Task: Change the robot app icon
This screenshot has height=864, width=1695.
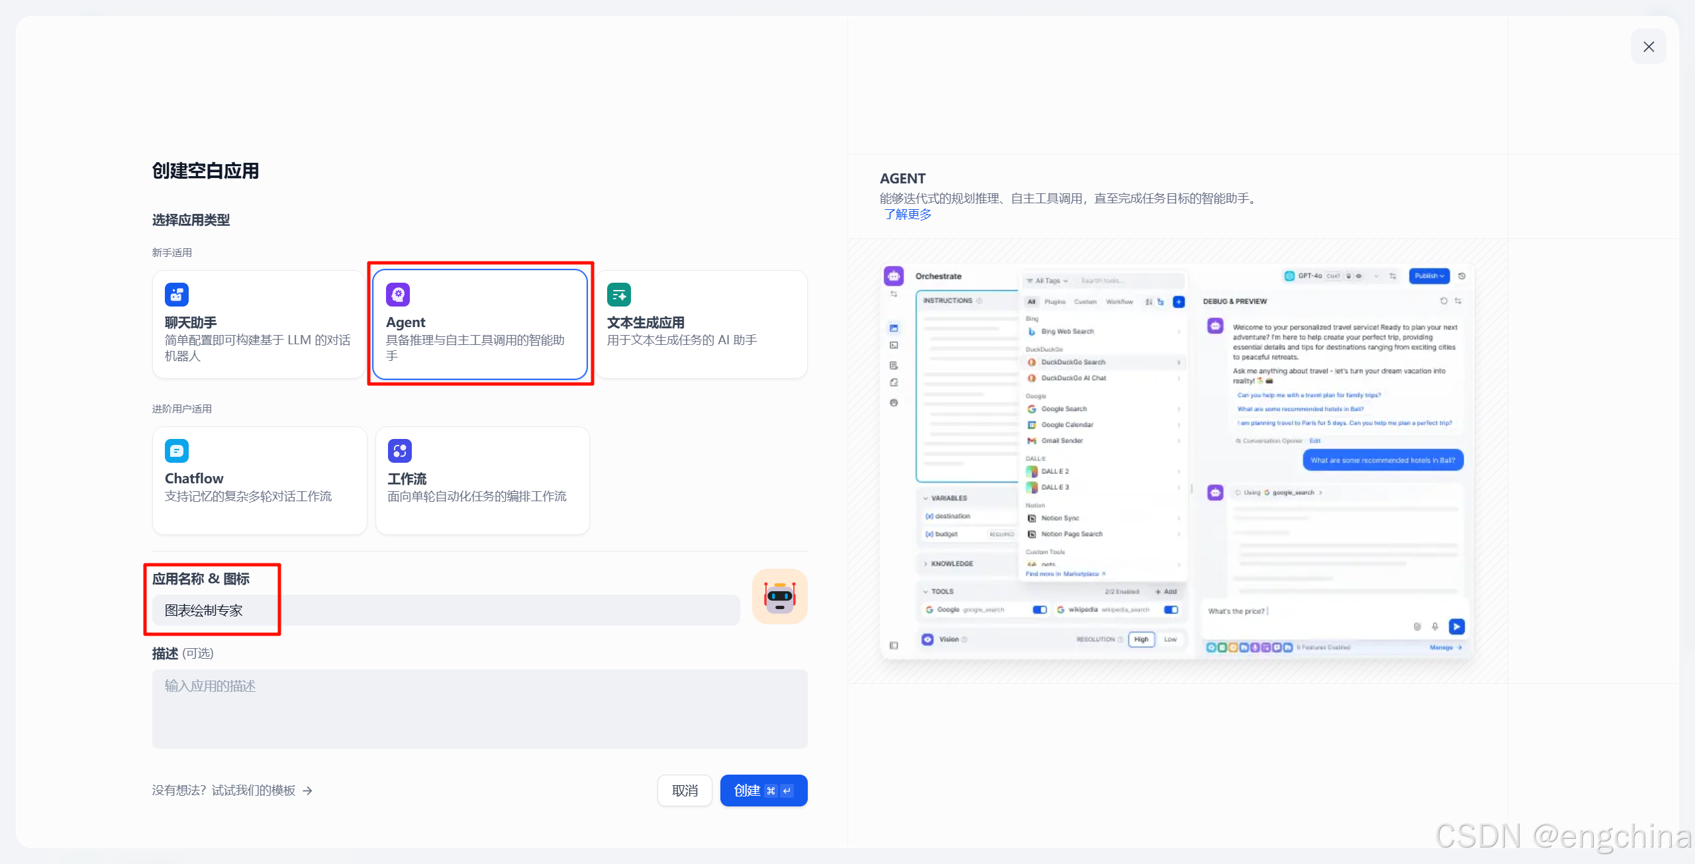Action: pos(779,597)
